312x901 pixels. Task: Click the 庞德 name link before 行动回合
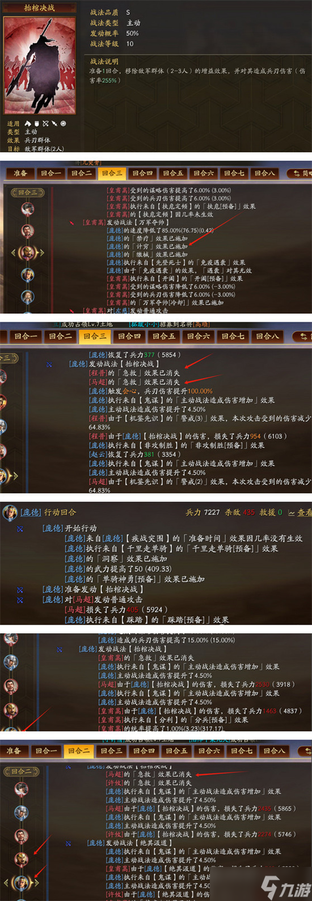pos(31,512)
